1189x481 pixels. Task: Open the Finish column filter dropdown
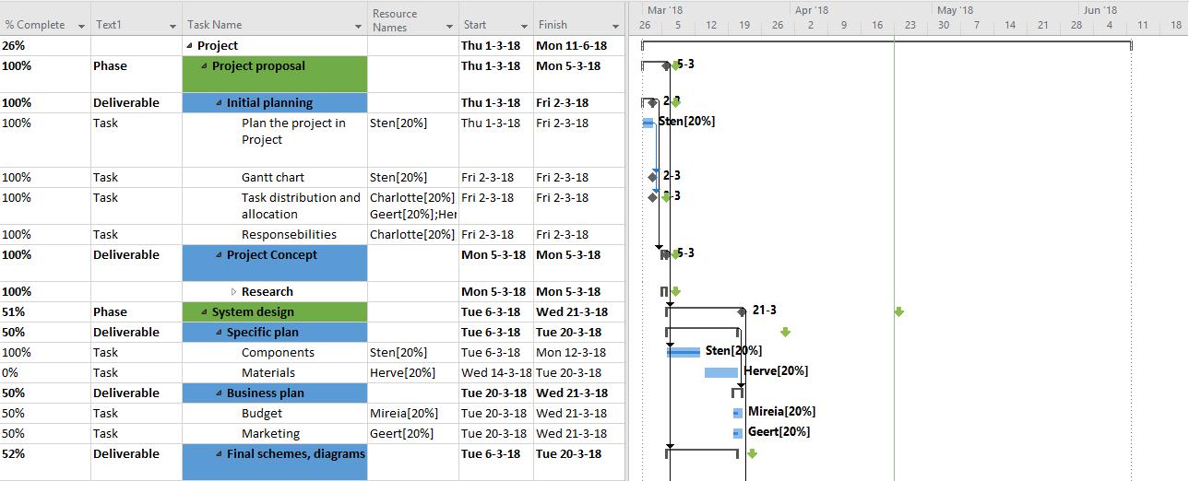pos(615,27)
